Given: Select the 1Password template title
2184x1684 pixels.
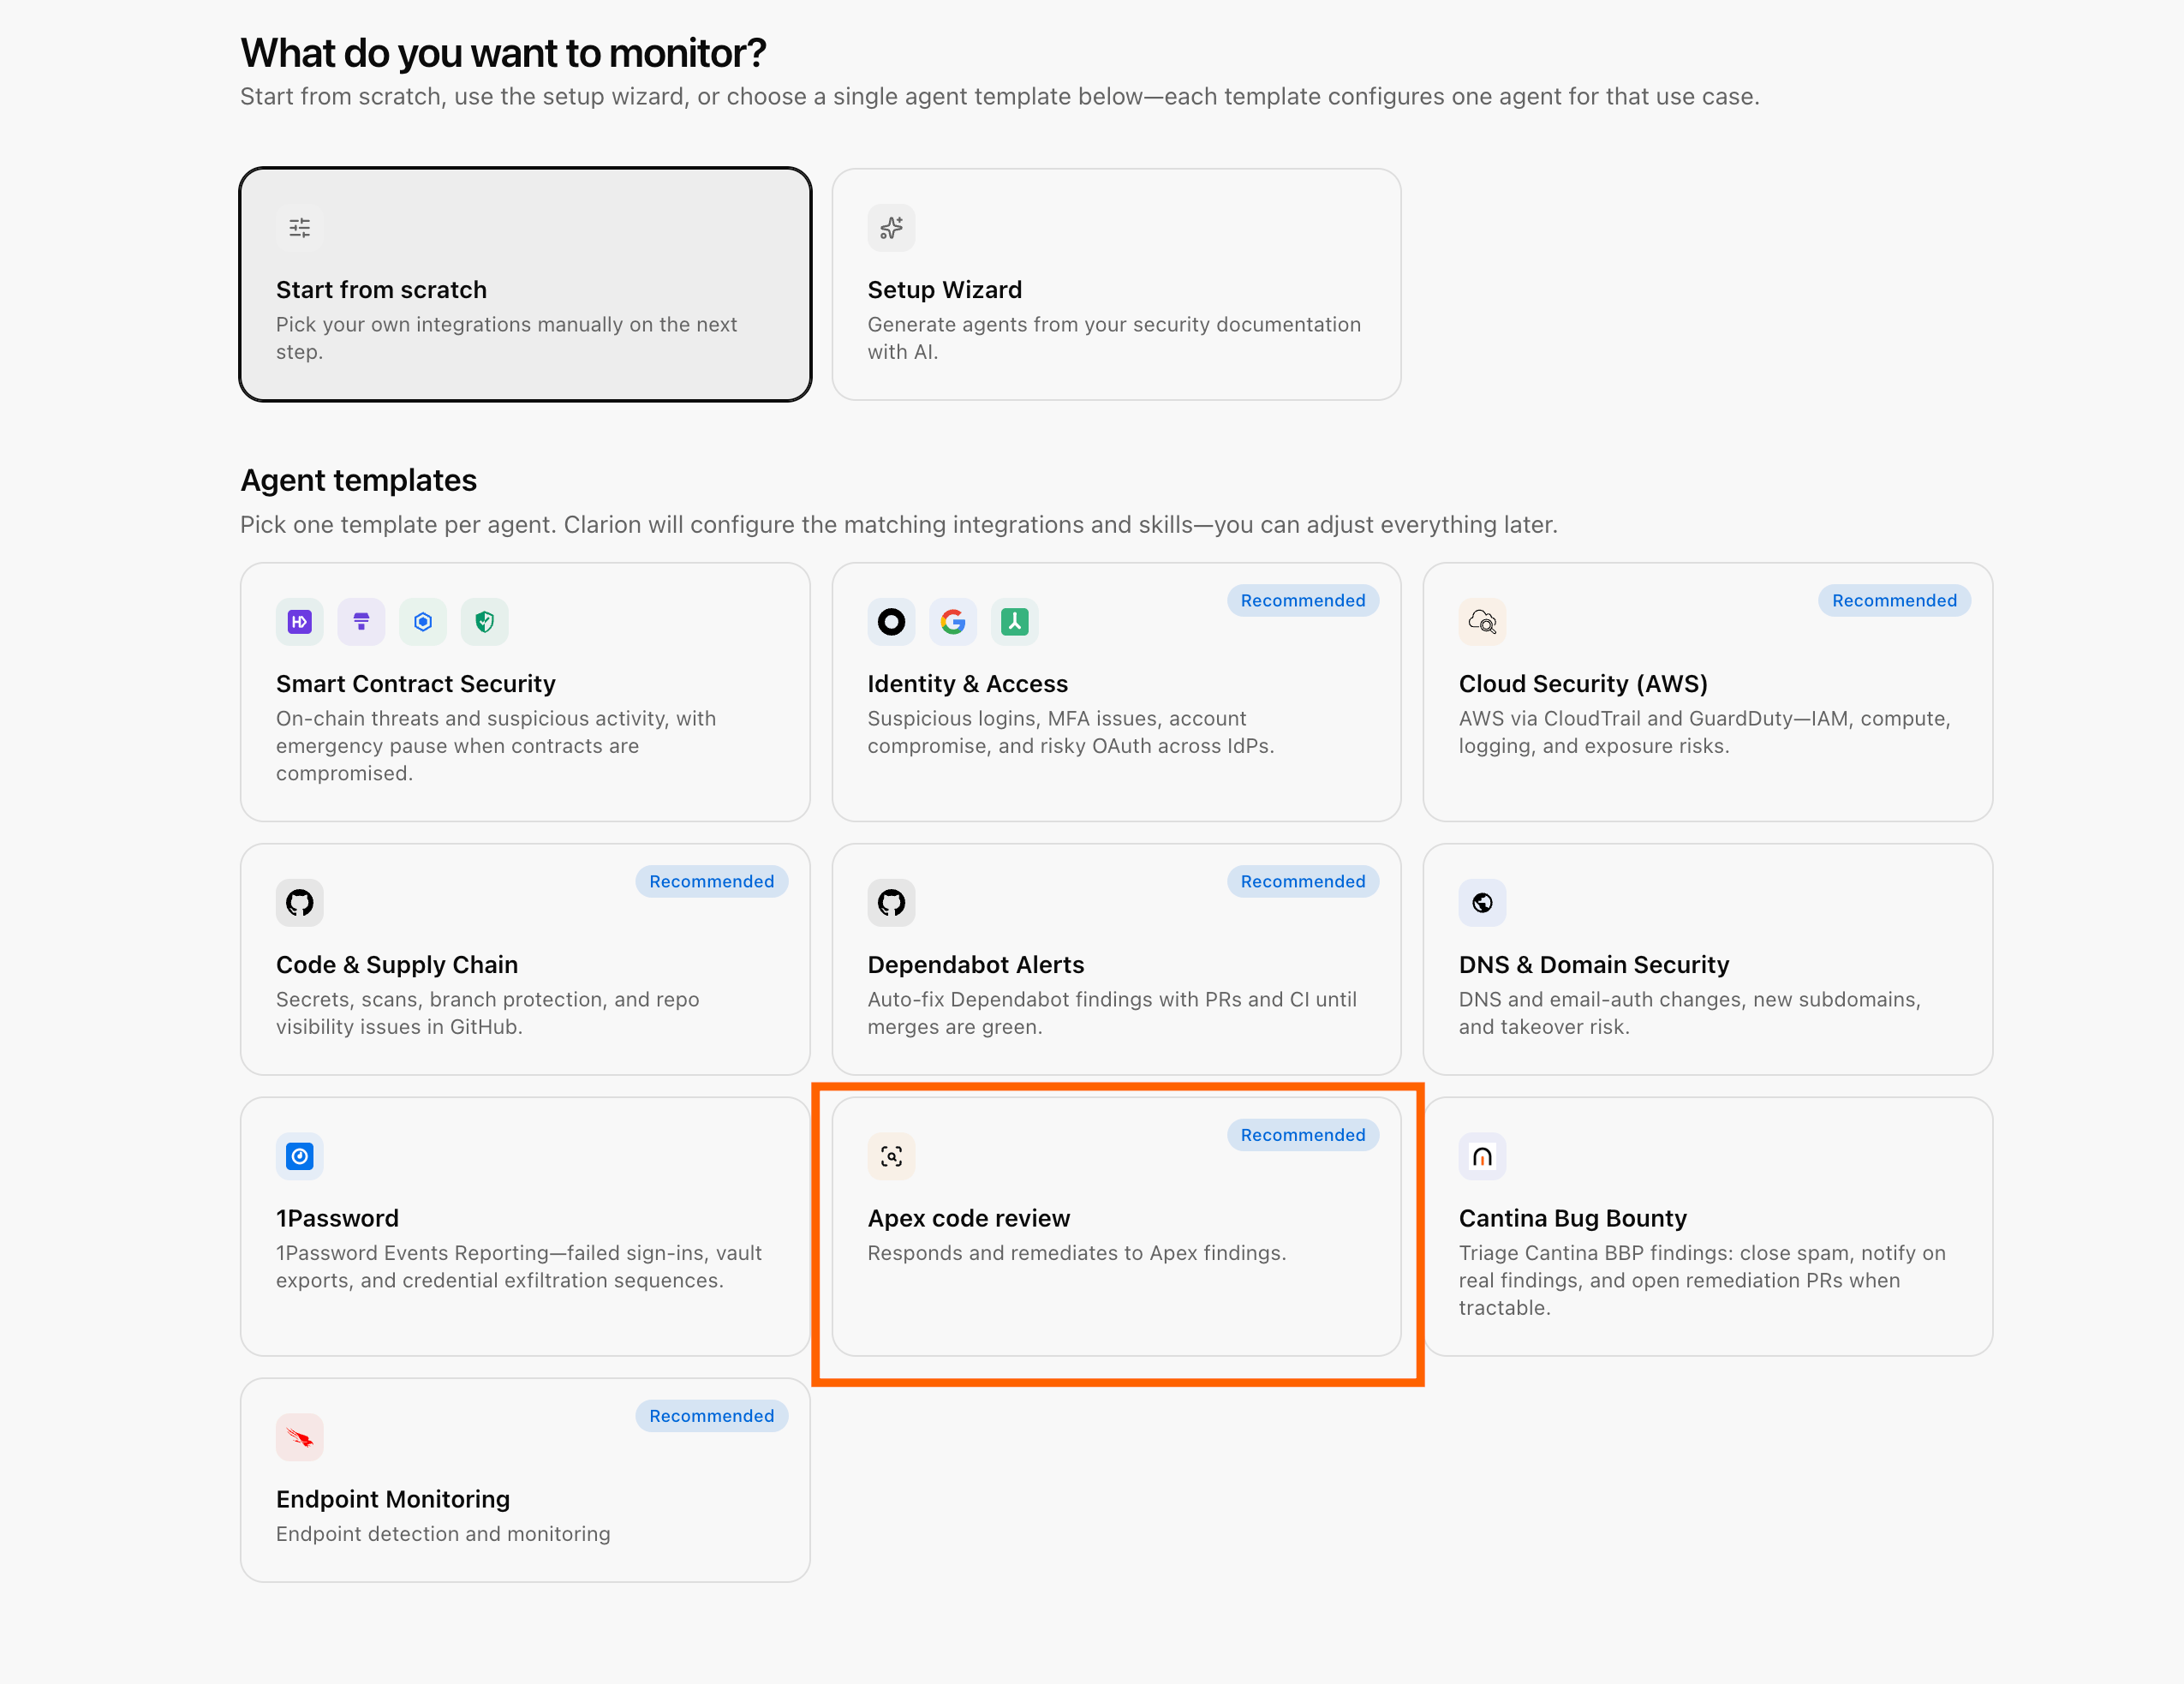Looking at the screenshot, I should point(337,1218).
